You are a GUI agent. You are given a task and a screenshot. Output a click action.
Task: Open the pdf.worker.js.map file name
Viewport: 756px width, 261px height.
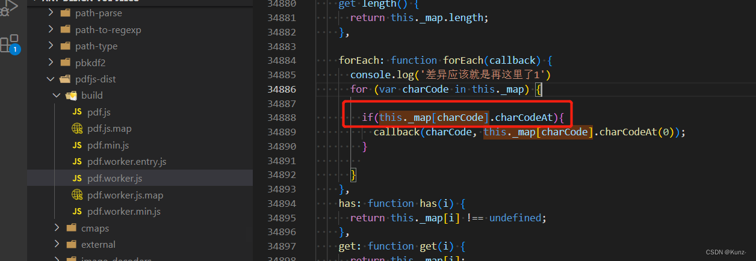tap(125, 195)
